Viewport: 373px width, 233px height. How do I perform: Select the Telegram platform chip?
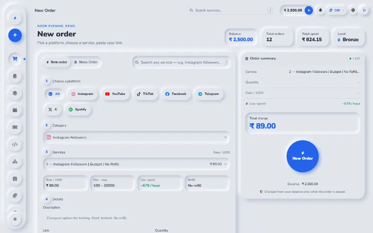[209, 94]
